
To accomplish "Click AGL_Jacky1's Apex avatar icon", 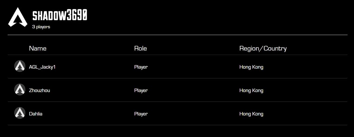I will click(20, 66).
